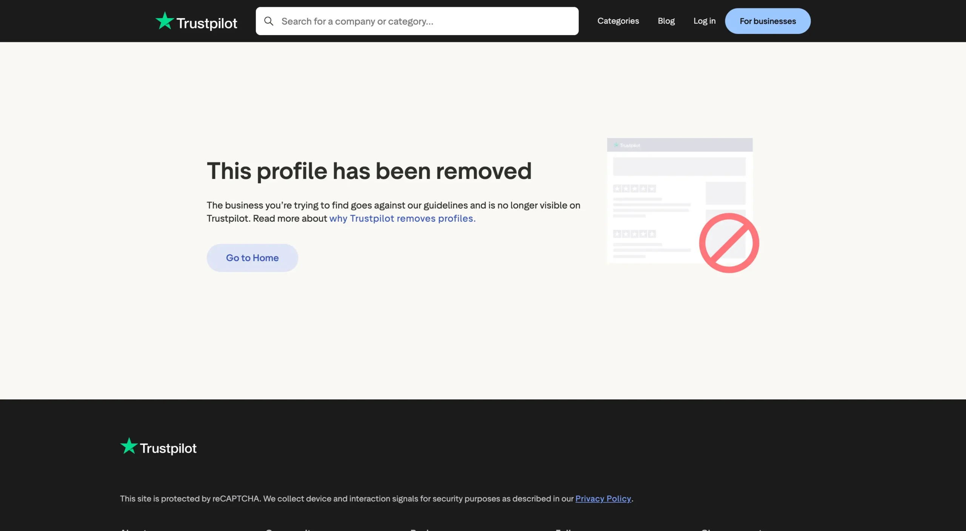
Task: Open the why Trustpilot removes profiles link
Action: coord(402,219)
